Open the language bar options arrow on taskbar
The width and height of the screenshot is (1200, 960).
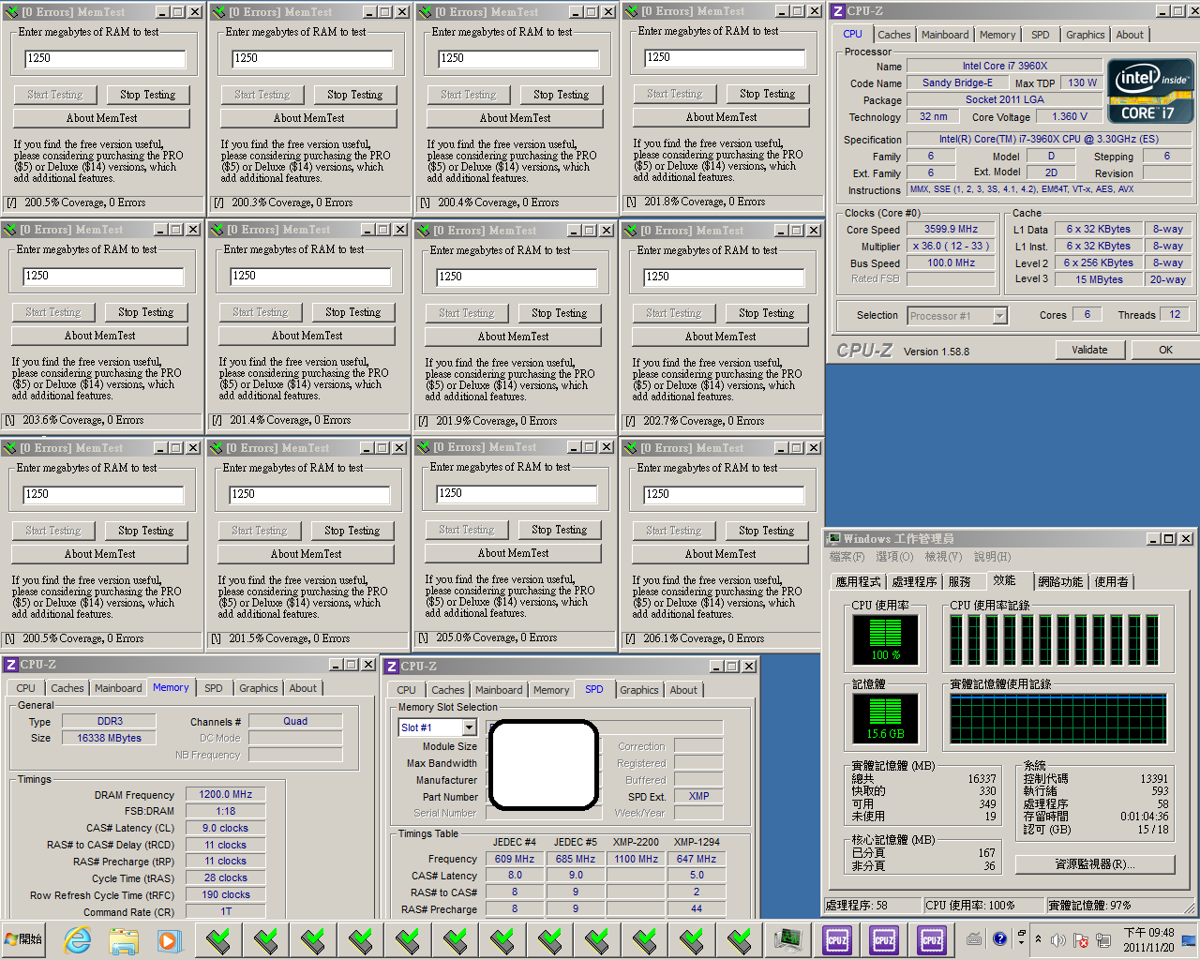click(x=1021, y=944)
